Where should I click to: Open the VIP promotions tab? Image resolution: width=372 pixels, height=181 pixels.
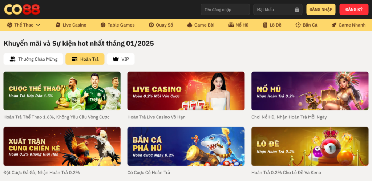pos(121,59)
